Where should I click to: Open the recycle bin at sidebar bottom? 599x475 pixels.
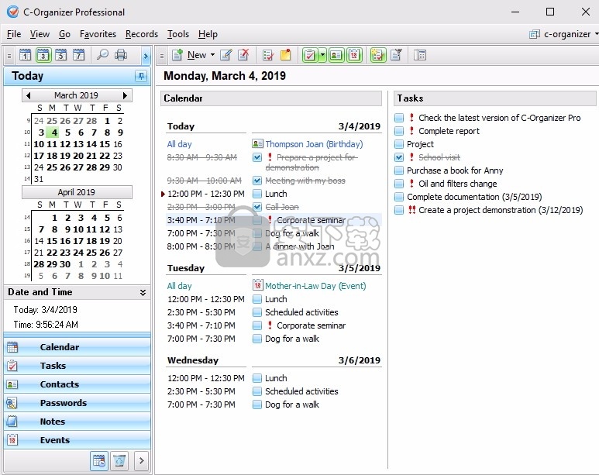pyautogui.click(x=119, y=461)
